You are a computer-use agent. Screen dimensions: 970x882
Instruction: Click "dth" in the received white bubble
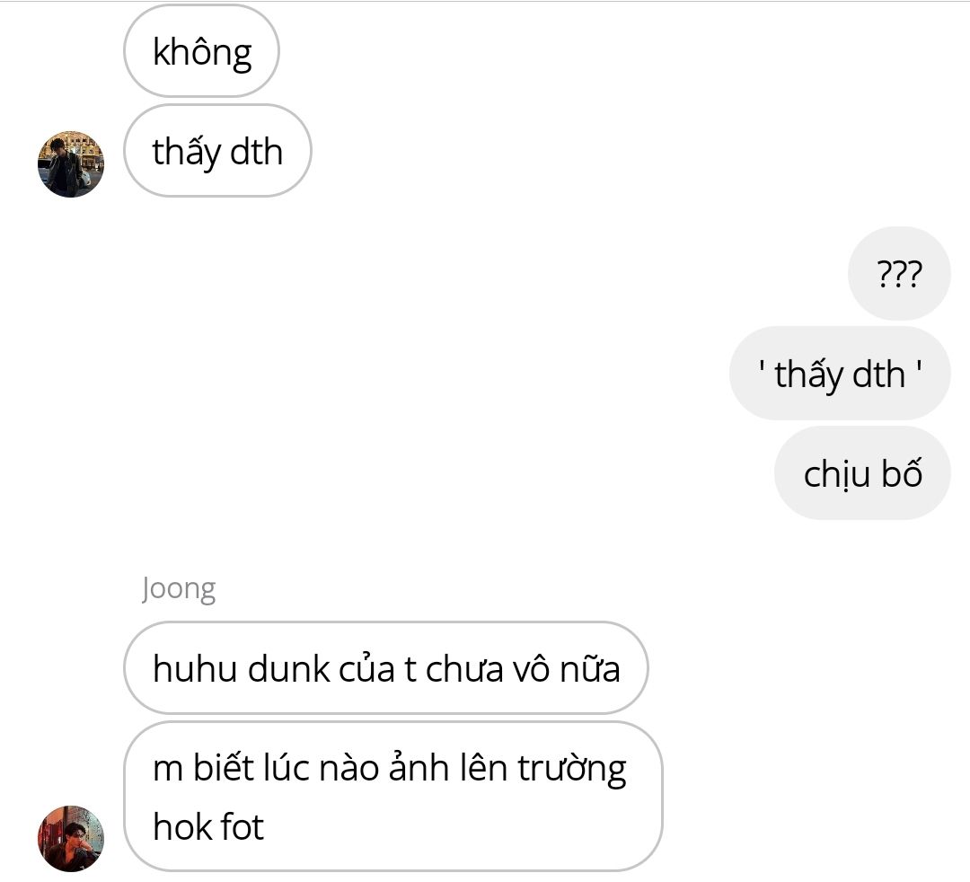tap(256, 152)
